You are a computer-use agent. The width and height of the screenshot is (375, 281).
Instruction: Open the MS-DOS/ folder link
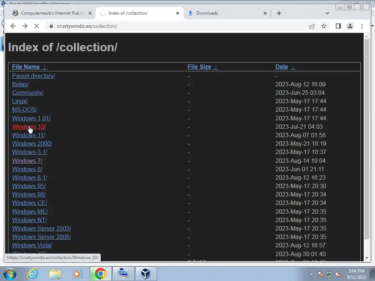25,109
